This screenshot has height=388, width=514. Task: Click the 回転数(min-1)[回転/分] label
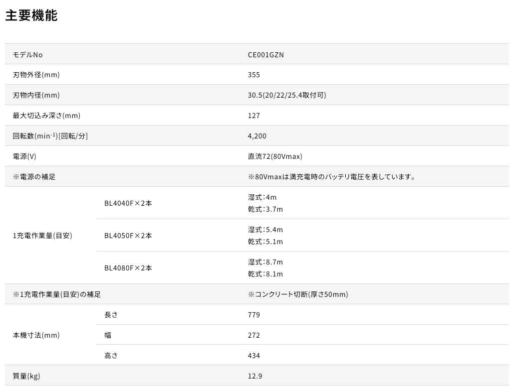(x=50, y=136)
